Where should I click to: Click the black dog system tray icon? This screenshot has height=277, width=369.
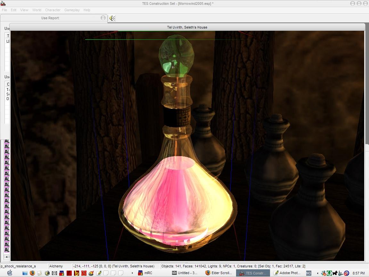[335, 273]
